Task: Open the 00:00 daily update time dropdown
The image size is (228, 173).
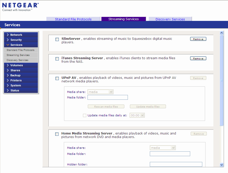Action: [x=137, y=115]
